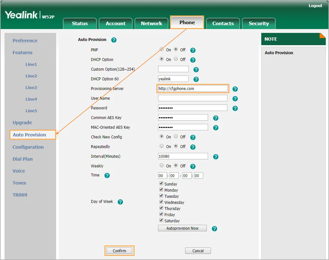Enable Repeatedly with On radio
Viewport: 329px width, 260px height.
point(162,146)
